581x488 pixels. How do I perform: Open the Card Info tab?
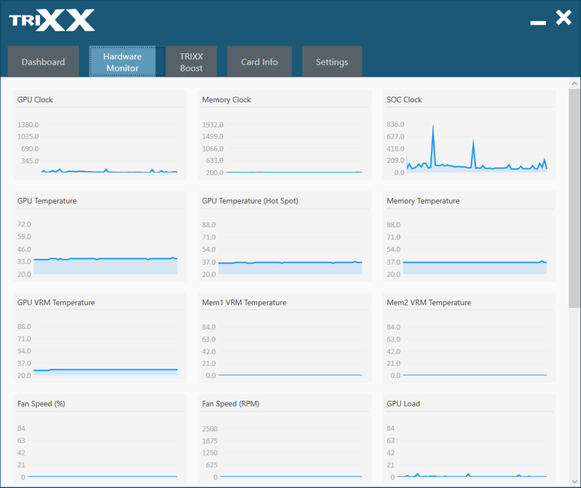[x=260, y=62]
